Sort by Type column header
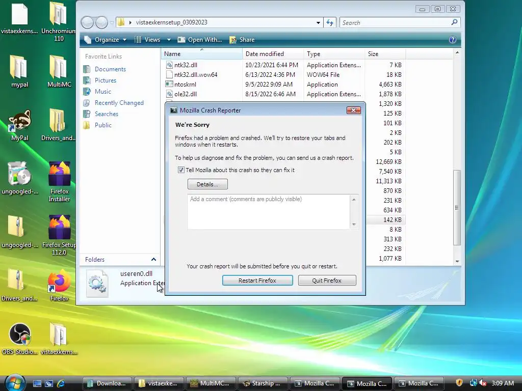Viewport: 522px width, 391px height. pos(334,54)
